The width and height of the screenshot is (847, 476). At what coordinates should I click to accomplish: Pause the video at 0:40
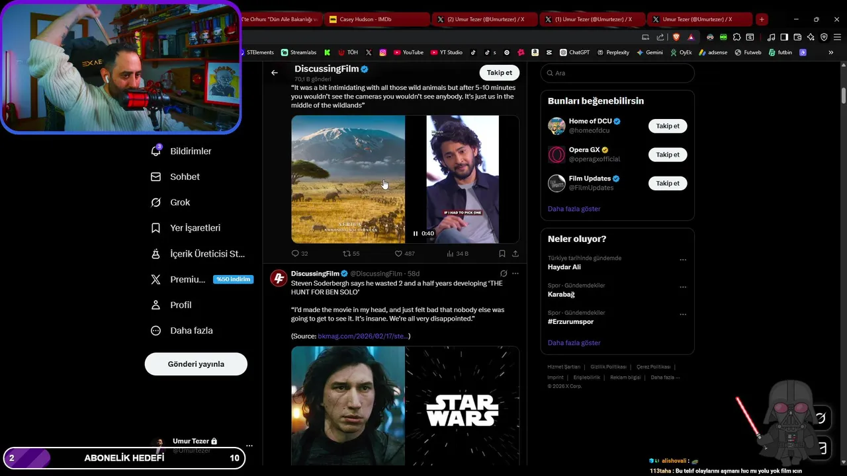(416, 233)
